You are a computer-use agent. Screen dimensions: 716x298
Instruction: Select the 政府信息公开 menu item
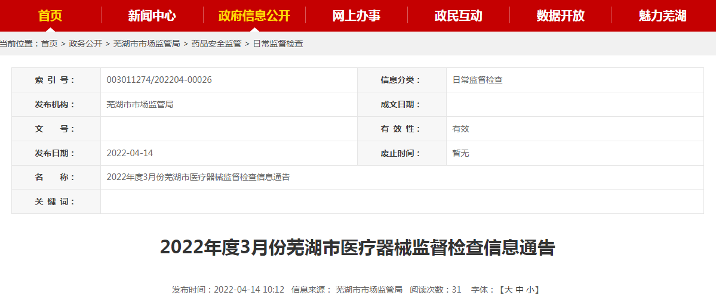tap(254, 15)
